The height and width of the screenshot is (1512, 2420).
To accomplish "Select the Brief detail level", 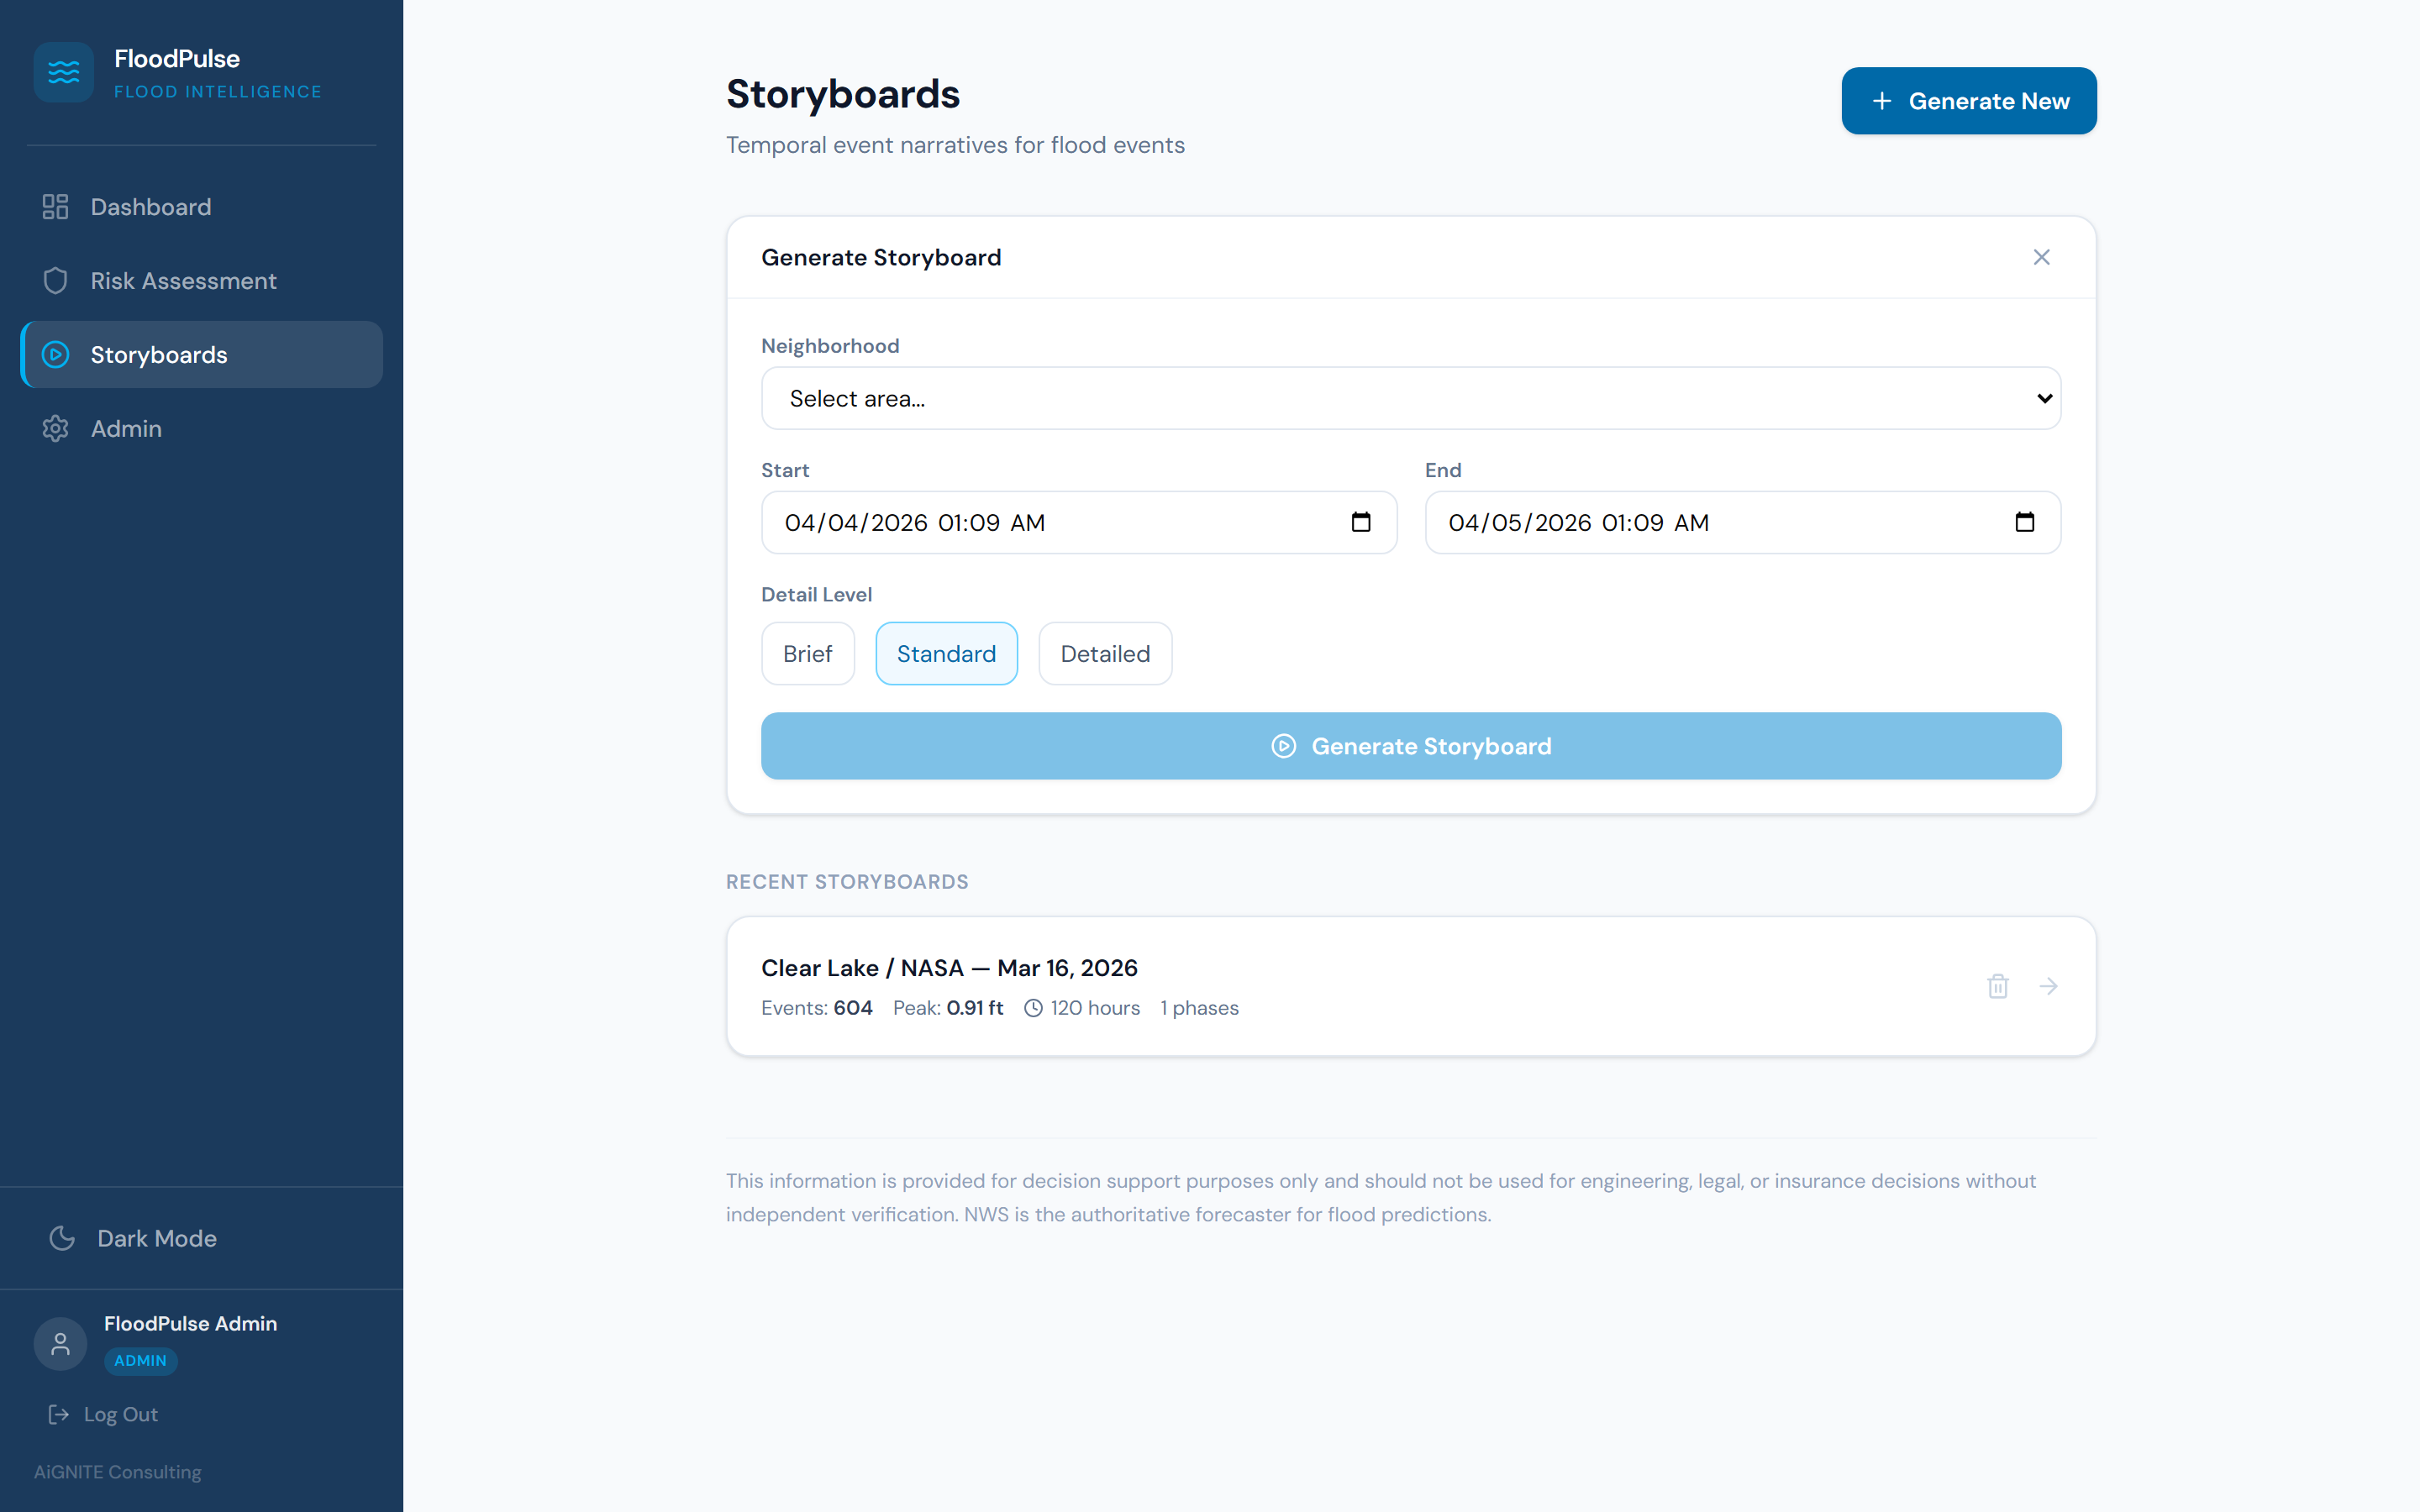I will point(807,653).
